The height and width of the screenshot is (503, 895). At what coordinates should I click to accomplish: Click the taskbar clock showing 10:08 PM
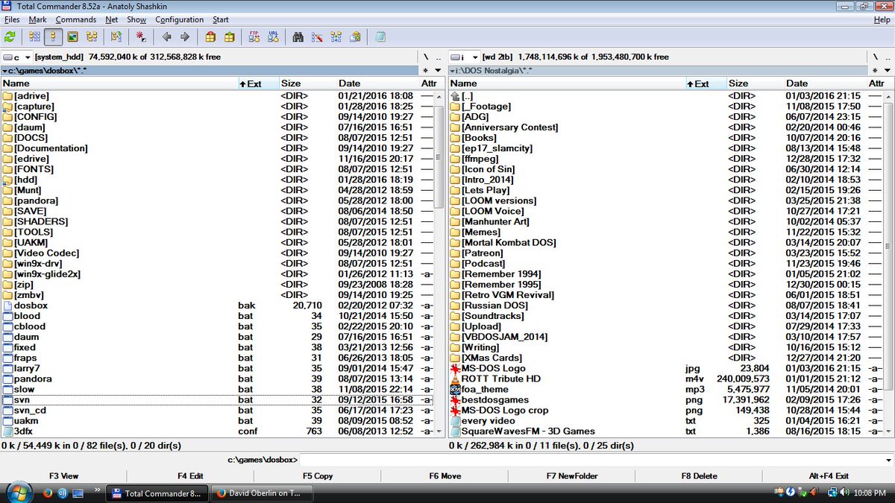click(x=871, y=493)
